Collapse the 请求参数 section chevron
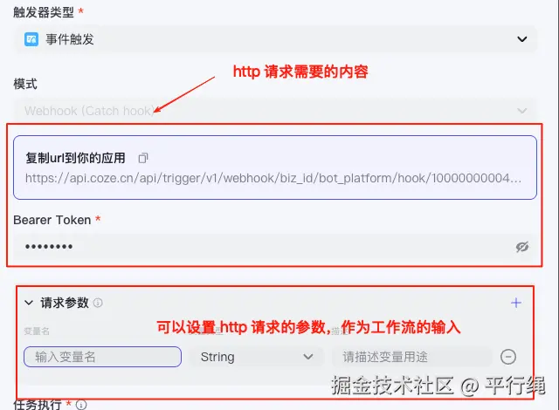This screenshot has width=559, height=410. pyautogui.click(x=29, y=303)
